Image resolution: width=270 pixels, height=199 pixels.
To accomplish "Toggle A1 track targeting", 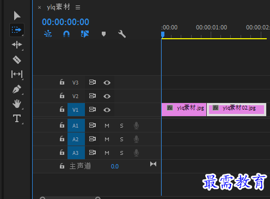I will (x=76, y=125).
